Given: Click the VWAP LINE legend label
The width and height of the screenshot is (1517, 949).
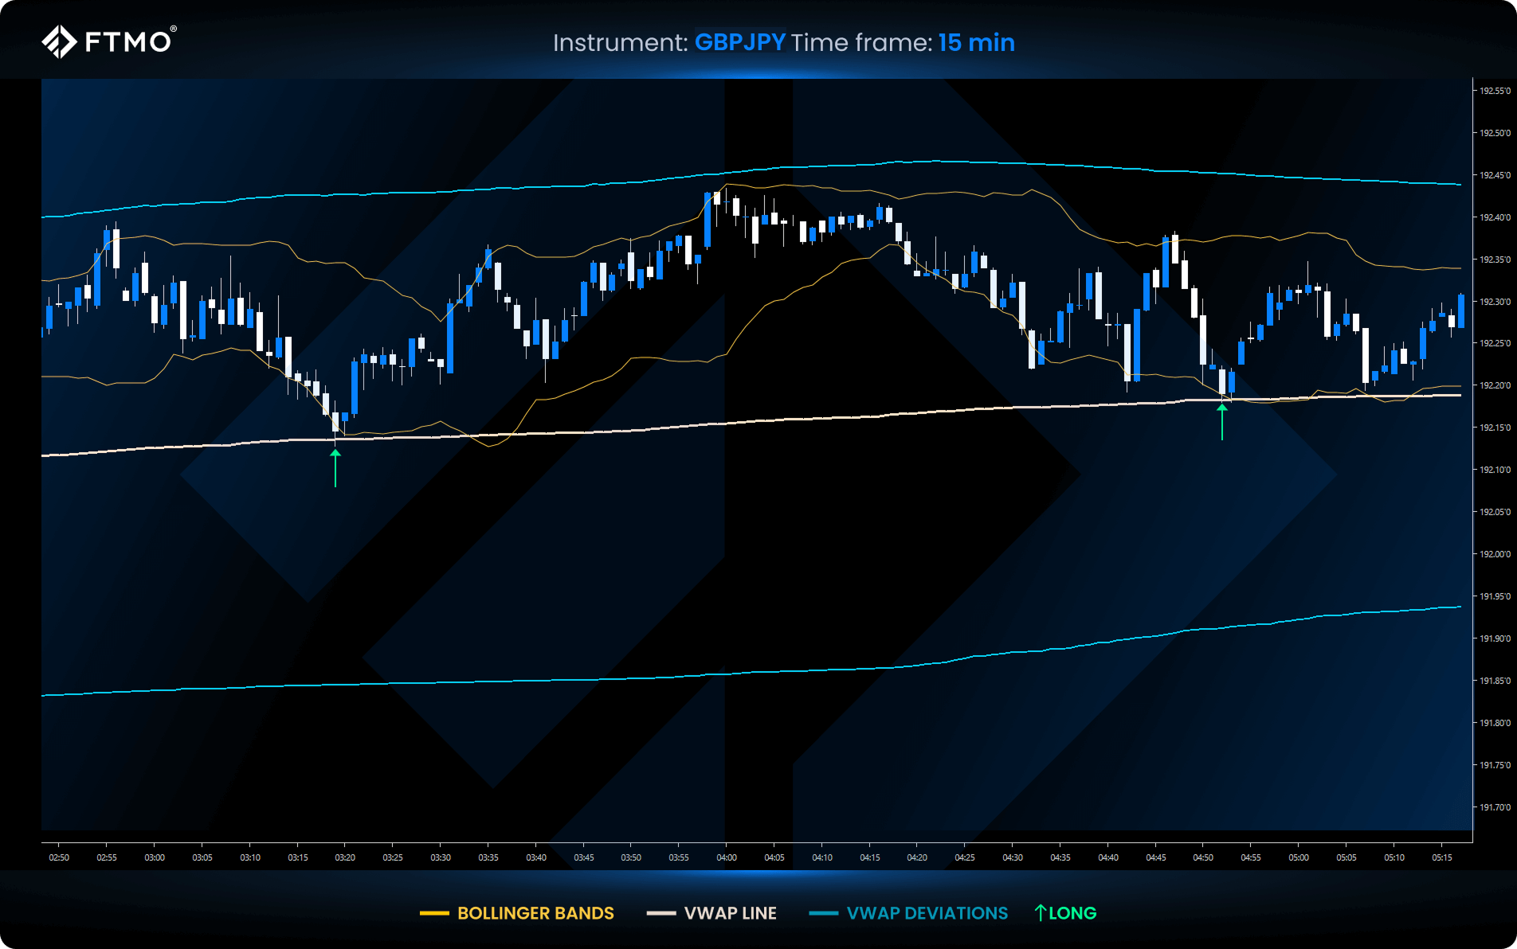Looking at the screenshot, I should click(730, 913).
